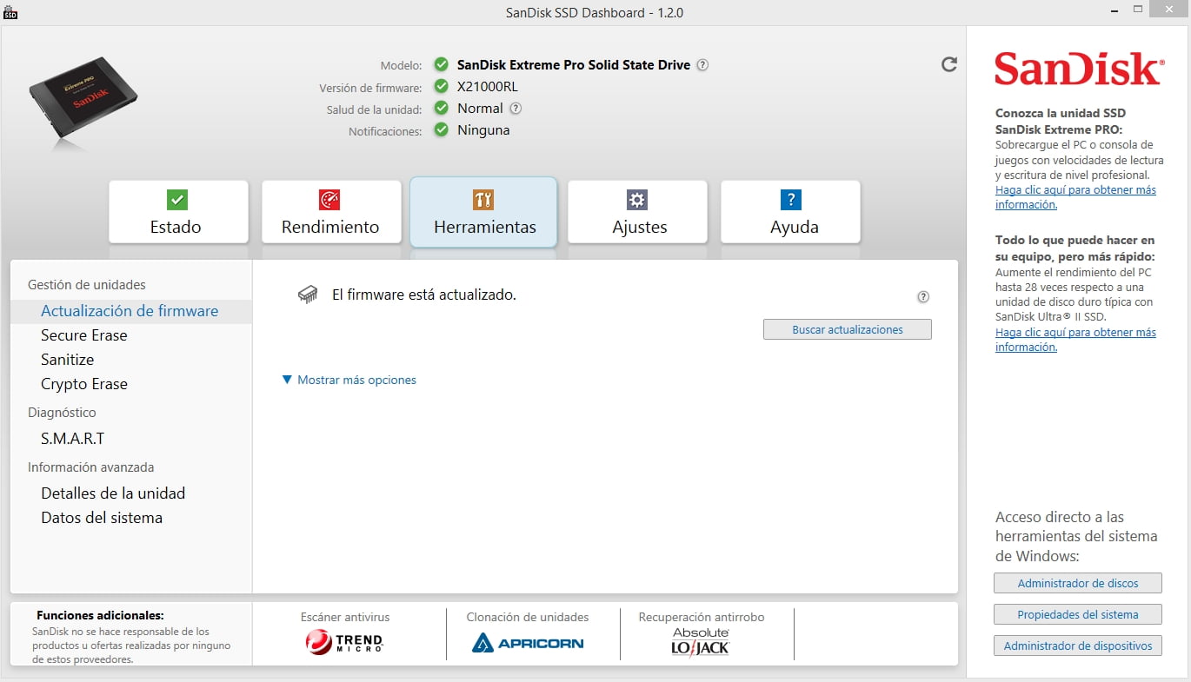1191x682 pixels.
Task: Click the Buscar actualizaciones button
Action: coord(848,329)
